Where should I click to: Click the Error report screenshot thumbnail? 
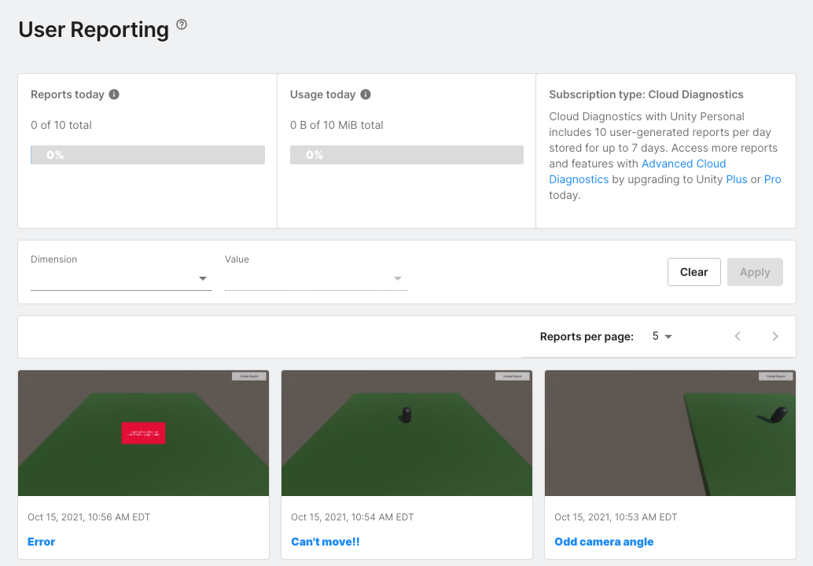click(x=143, y=433)
